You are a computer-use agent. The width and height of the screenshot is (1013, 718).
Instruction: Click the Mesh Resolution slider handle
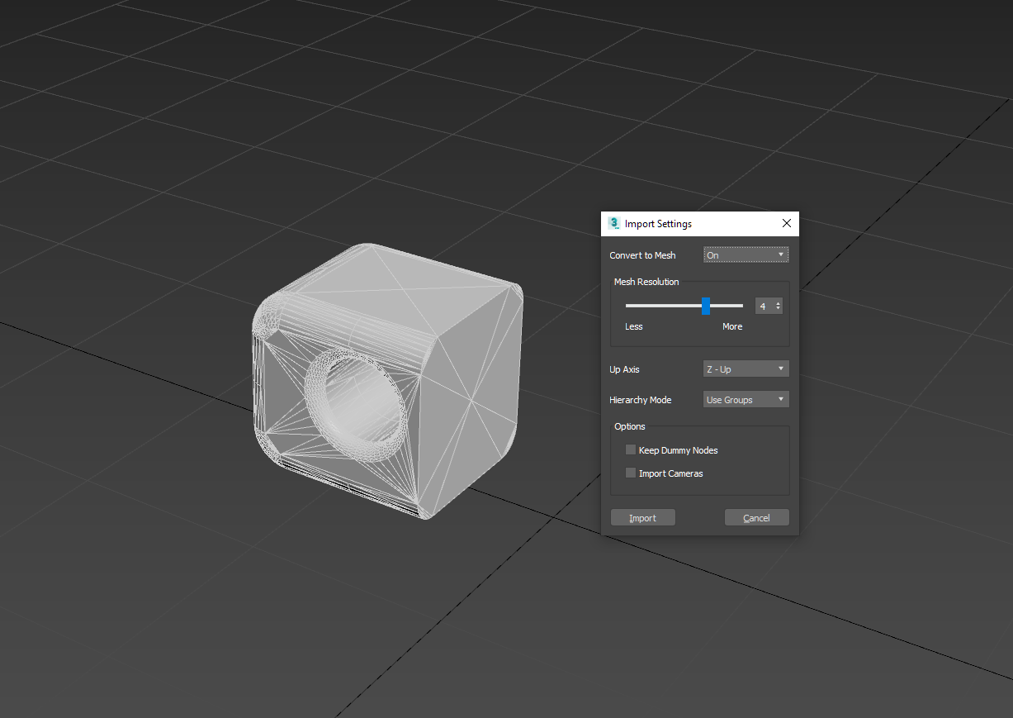point(706,306)
